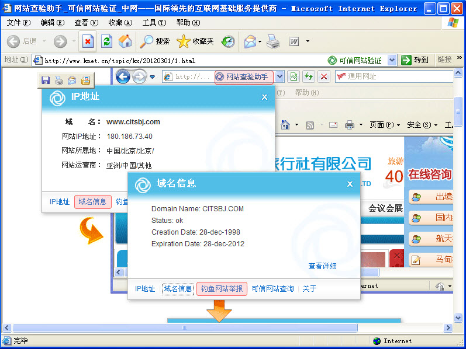Close the IP地址 popup

click(264, 97)
